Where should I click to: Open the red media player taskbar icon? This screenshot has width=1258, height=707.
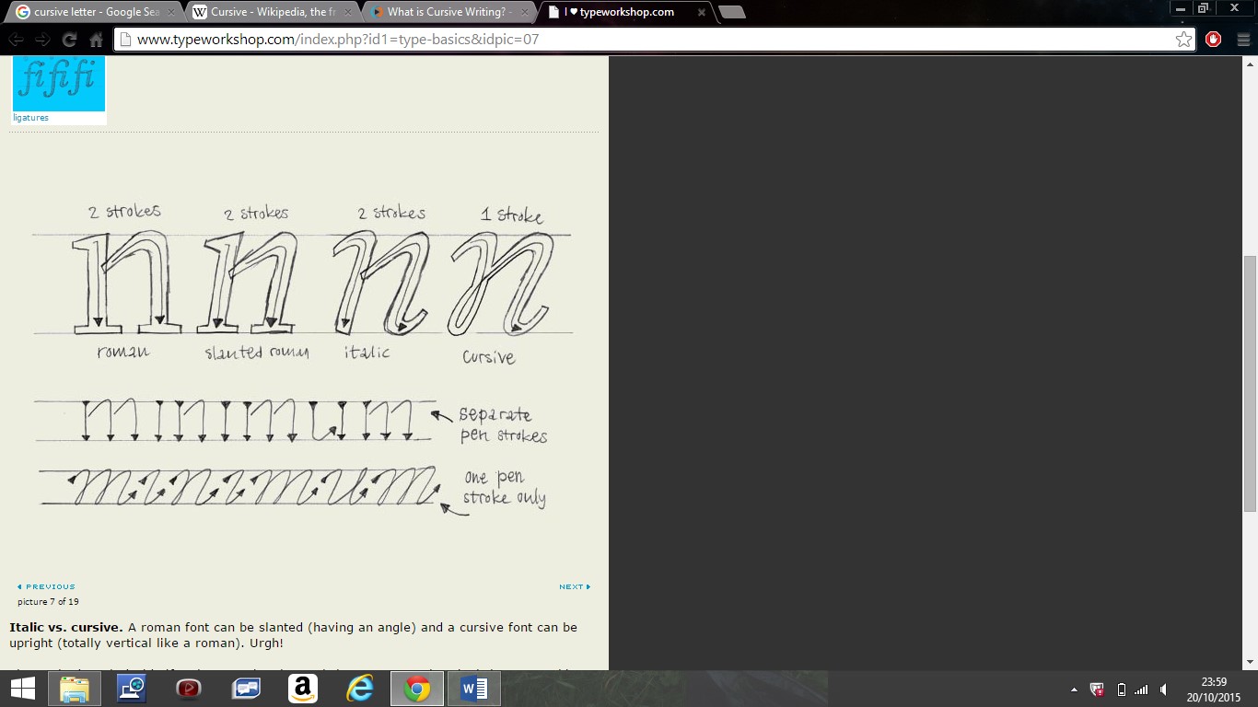[x=189, y=689]
